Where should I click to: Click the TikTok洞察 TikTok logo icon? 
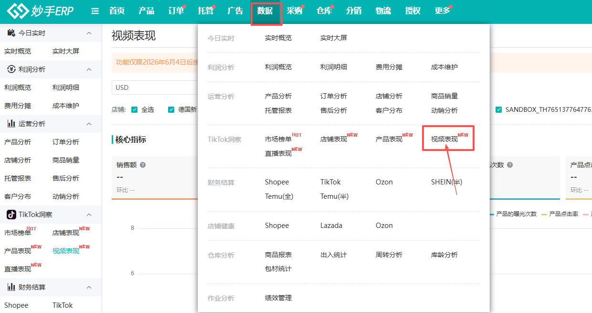pyautogui.click(x=11, y=215)
